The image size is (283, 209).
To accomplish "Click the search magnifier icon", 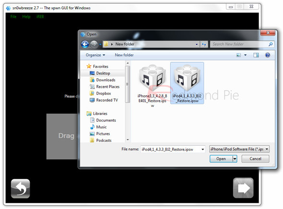I will point(271,44).
